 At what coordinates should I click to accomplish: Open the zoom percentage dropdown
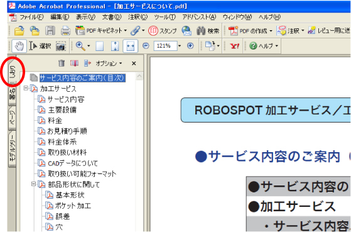[x=180, y=46]
